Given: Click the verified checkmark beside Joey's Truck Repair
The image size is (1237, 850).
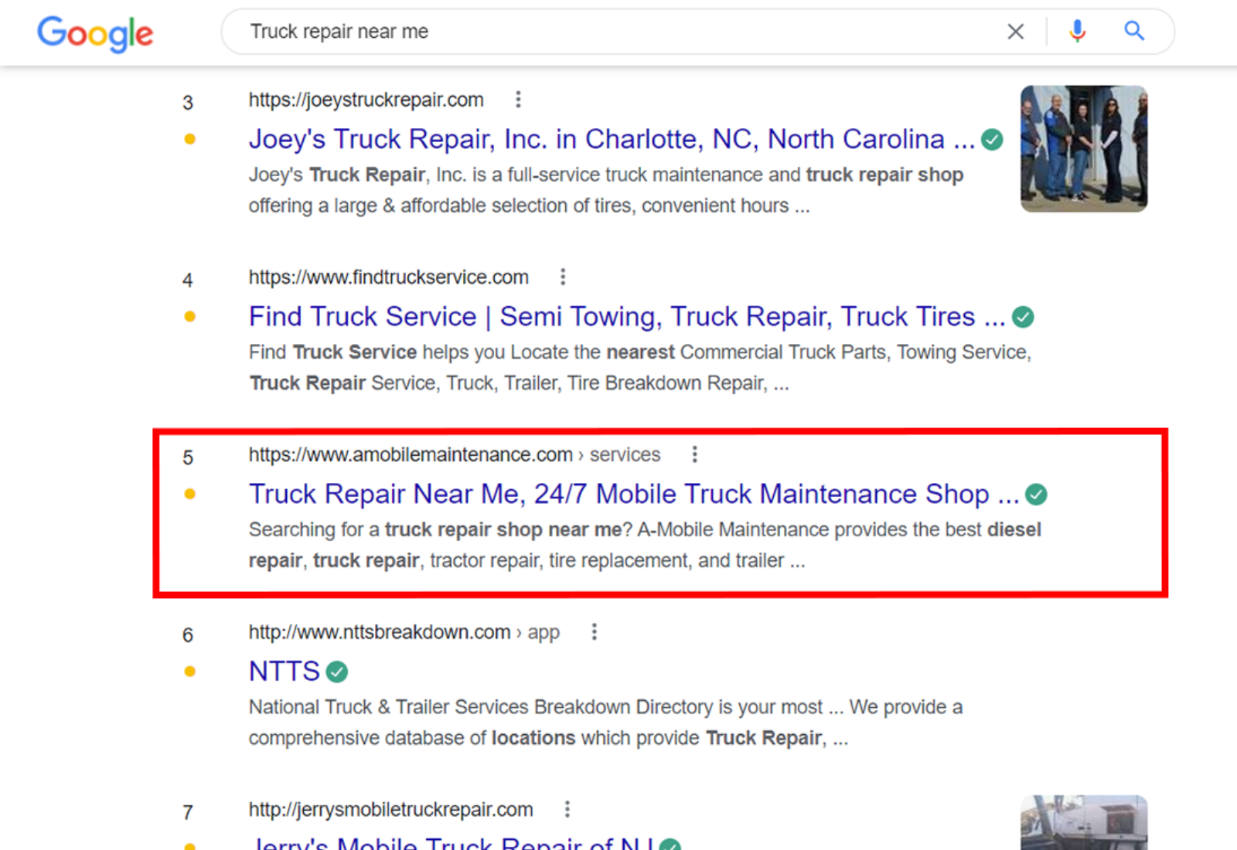Looking at the screenshot, I should [x=992, y=139].
